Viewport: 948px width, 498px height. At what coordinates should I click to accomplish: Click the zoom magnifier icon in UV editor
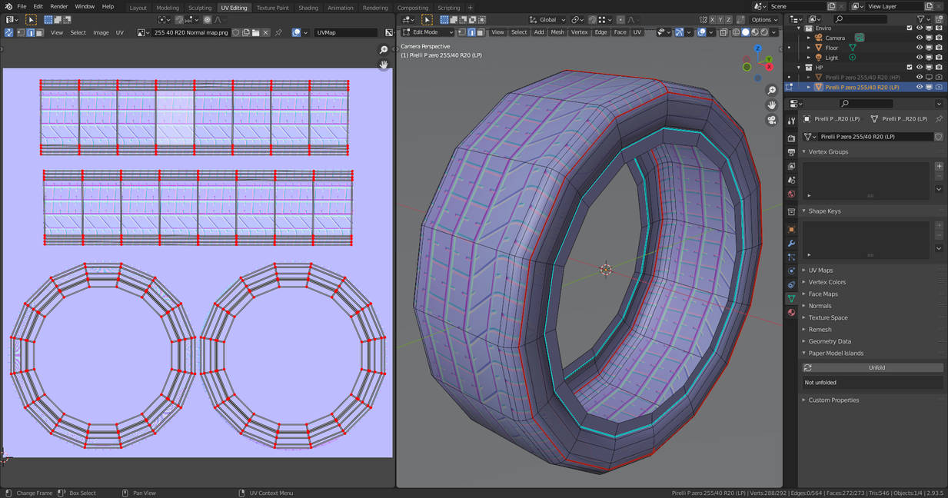tap(384, 50)
